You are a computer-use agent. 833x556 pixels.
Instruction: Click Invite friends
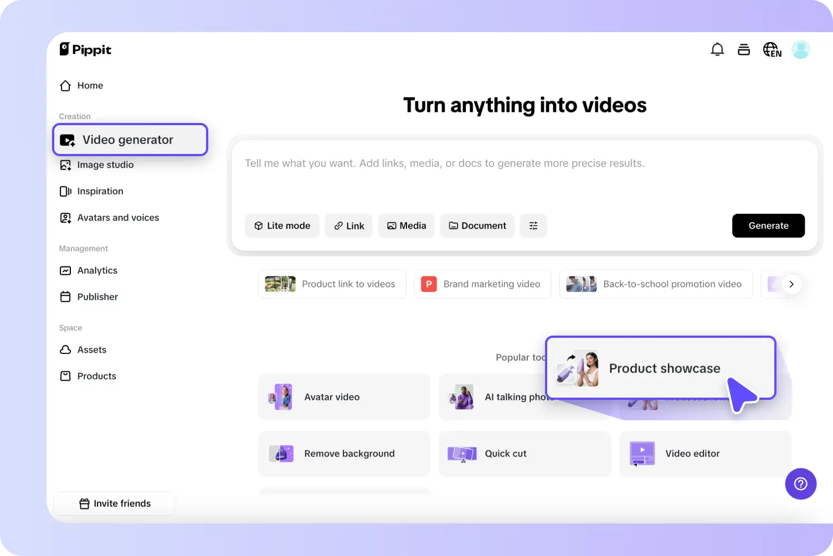point(114,503)
